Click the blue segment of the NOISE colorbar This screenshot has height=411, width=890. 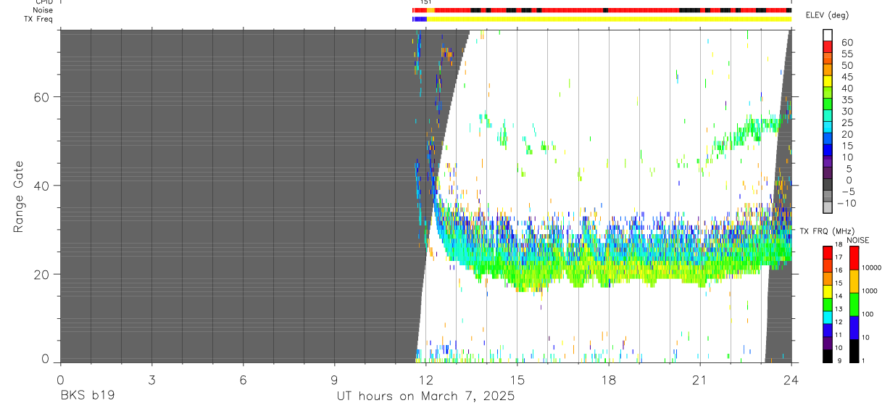[854, 328]
